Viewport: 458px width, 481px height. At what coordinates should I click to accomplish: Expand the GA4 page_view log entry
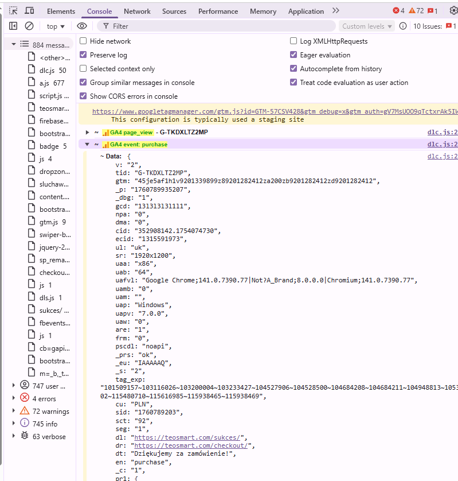tap(87, 132)
